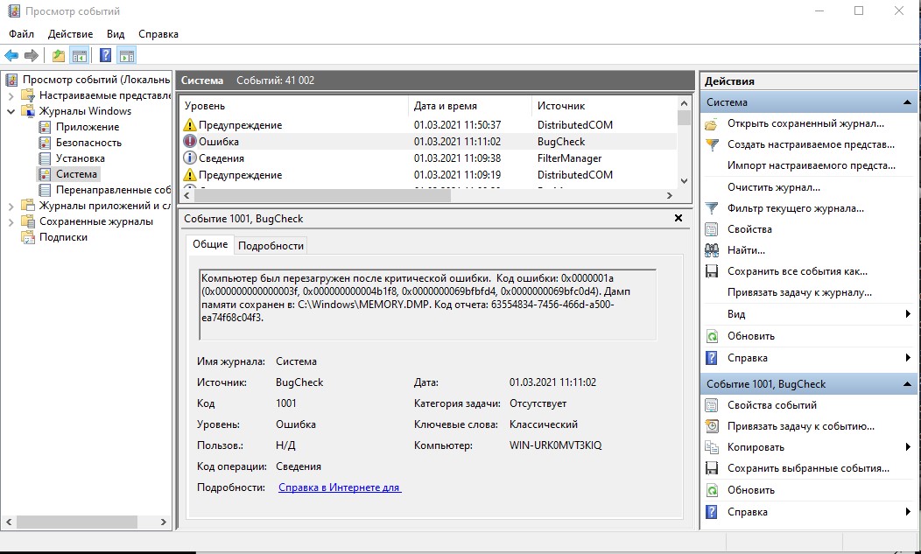The image size is (921, 554).
Task: Select the Система log in tree
Action: point(76,174)
